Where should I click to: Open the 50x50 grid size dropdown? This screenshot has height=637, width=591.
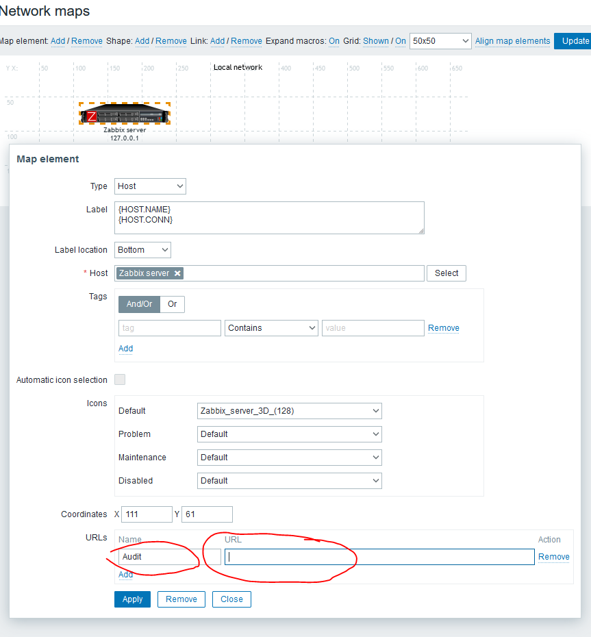pyautogui.click(x=440, y=41)
